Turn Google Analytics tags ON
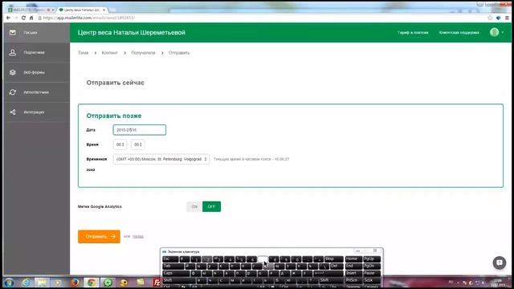This screenshot has width=514, height=289. pos(194,206)
